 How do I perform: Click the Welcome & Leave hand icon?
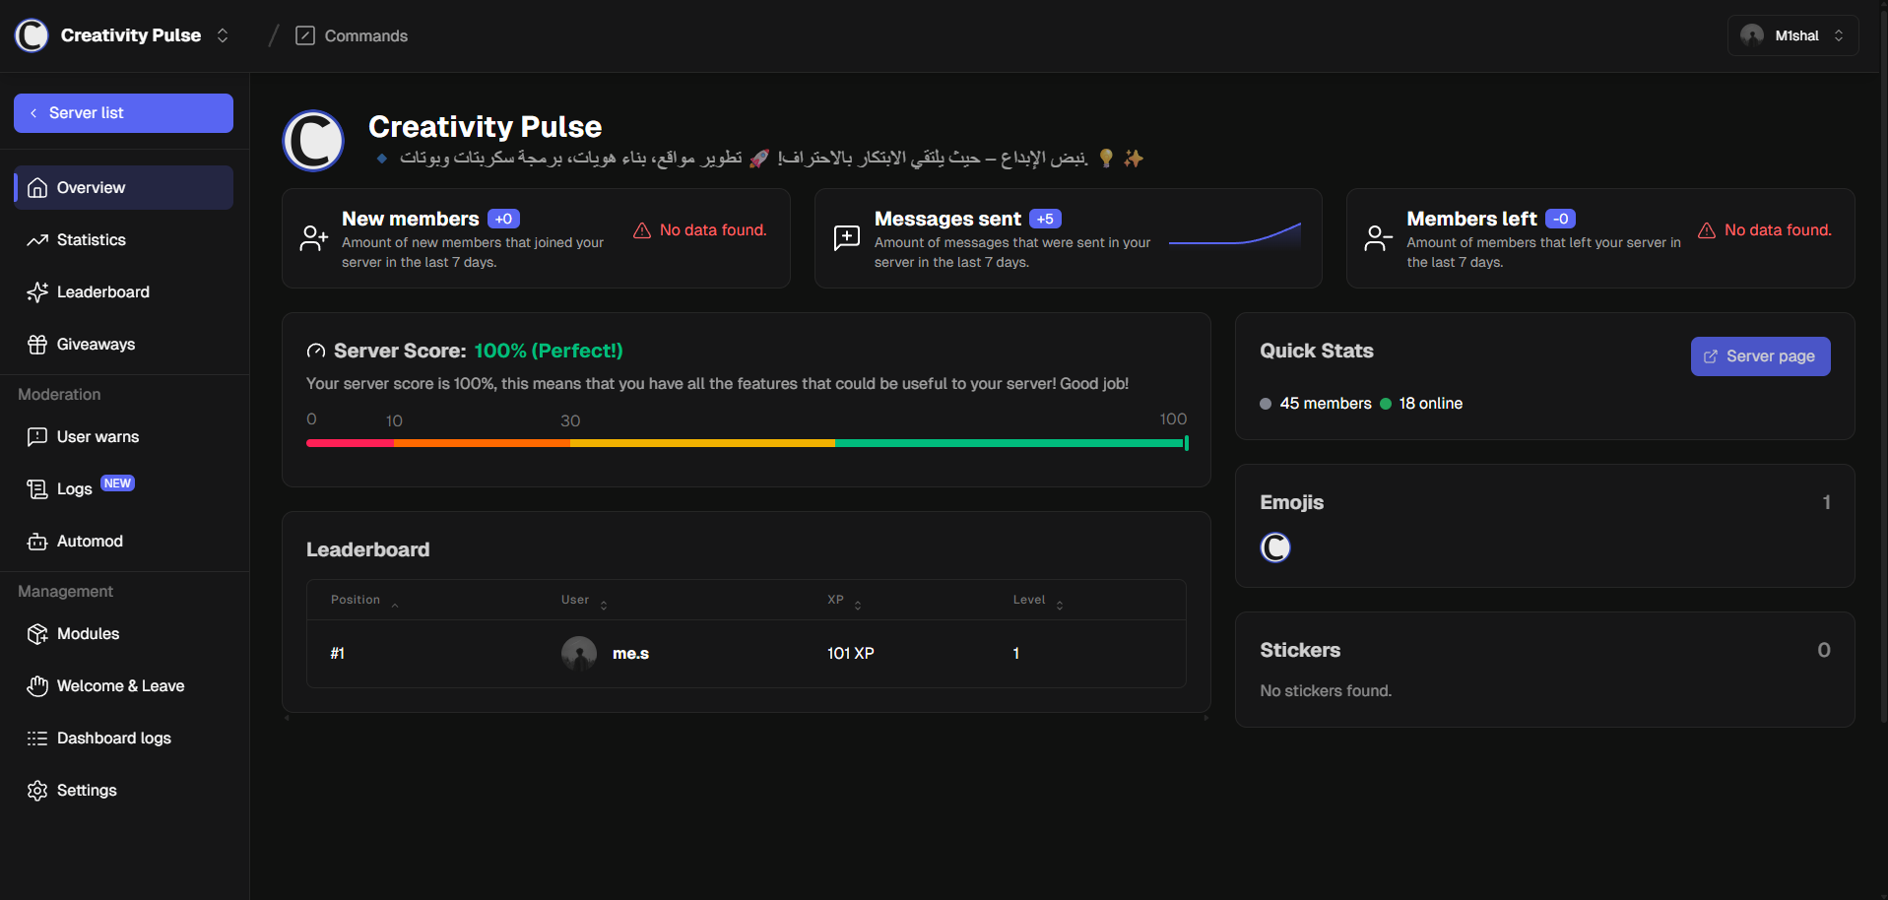click(x=37, y=686)
